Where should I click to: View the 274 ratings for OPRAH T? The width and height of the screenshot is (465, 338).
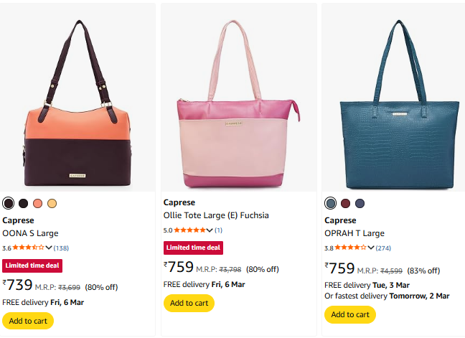(384, 248)
